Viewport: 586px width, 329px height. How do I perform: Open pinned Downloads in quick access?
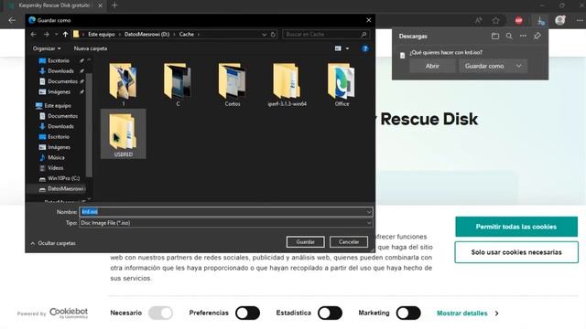tap(60, 71)
